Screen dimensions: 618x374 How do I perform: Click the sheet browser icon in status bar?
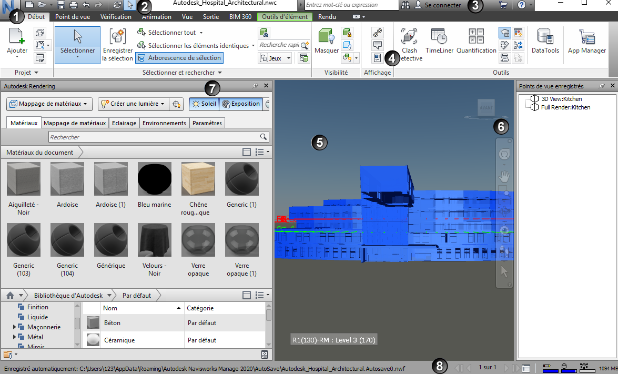point(526,368)
